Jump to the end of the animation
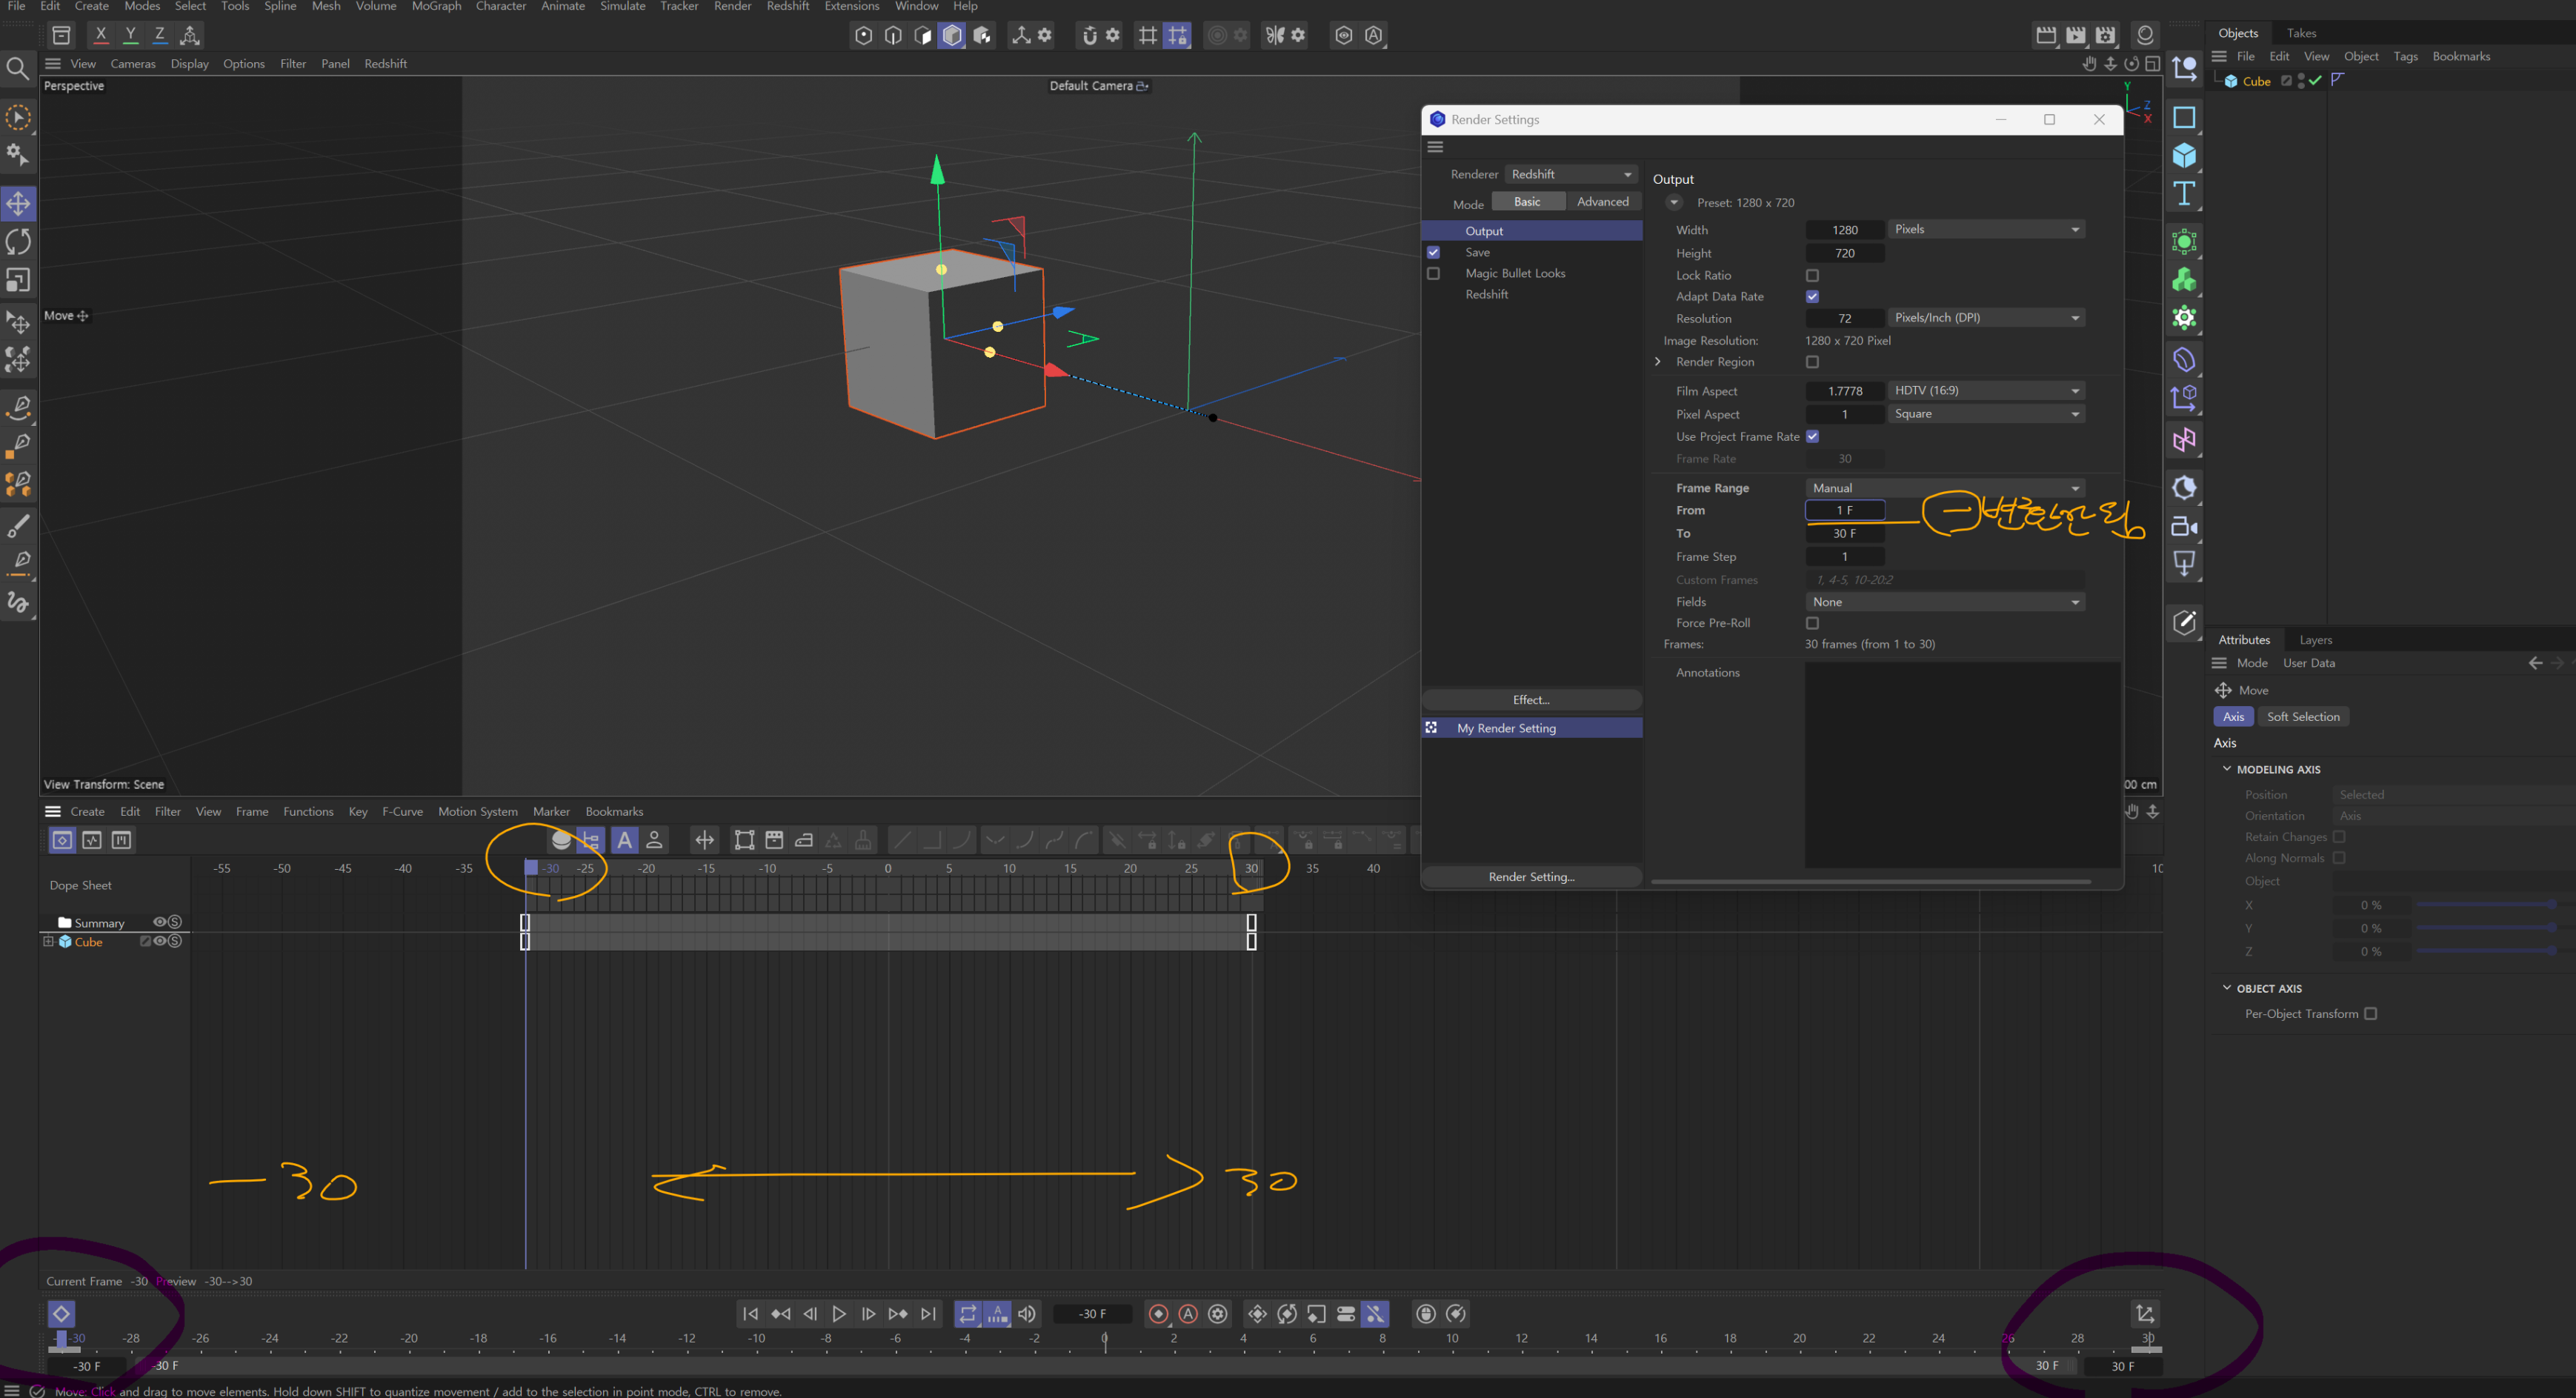The image size is (2576, 1398). point(928,1314)
